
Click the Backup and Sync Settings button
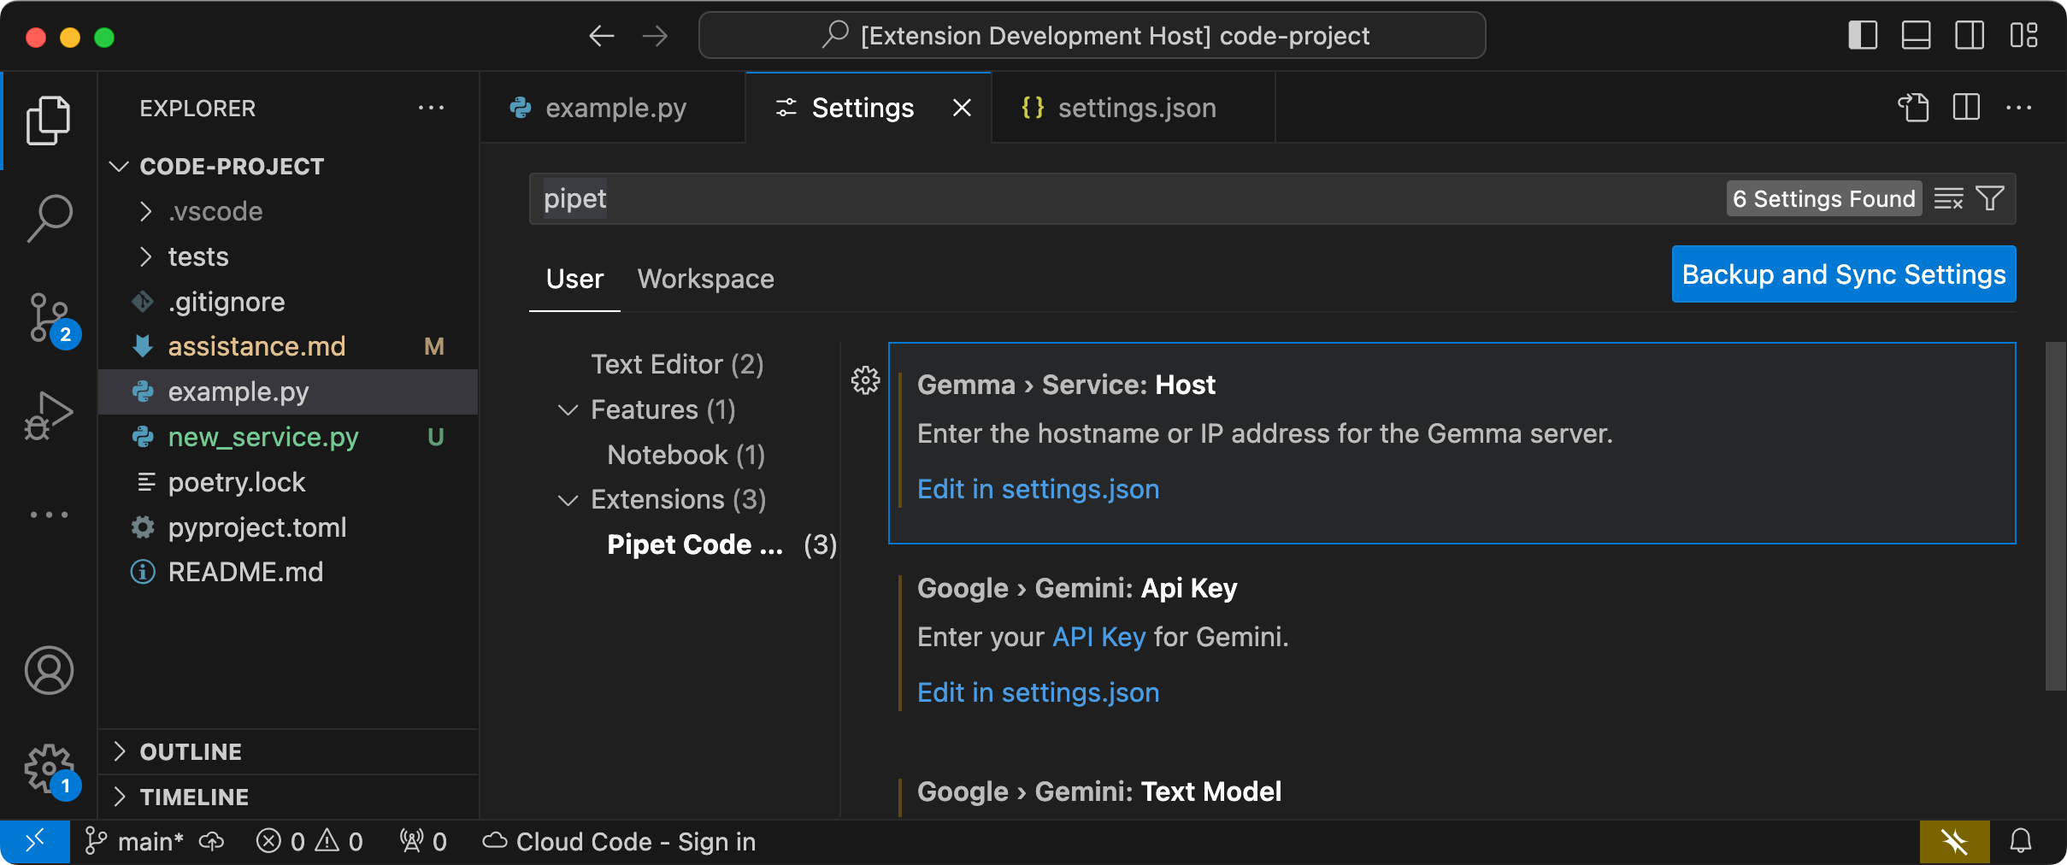(1843, 274)
